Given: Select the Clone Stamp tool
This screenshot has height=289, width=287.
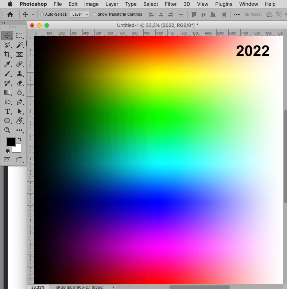Looking at the screenshot, I should [x=19, y=74].
